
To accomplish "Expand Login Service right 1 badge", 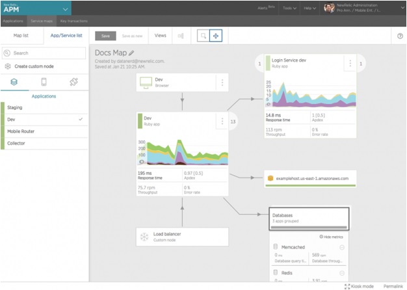I will (x=361, y=64).
